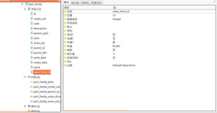Click the column icon beside create_uid
The width and height of the screenshot is (217, 113).
pyautogui.click(x=32, y=19)
